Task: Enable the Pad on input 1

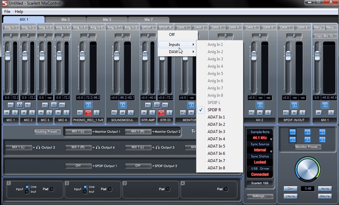Action: tap(52, 189)
